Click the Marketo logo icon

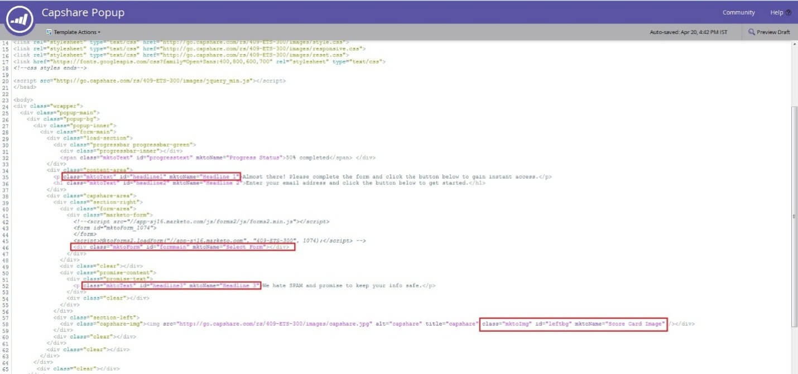coord(20,20)
